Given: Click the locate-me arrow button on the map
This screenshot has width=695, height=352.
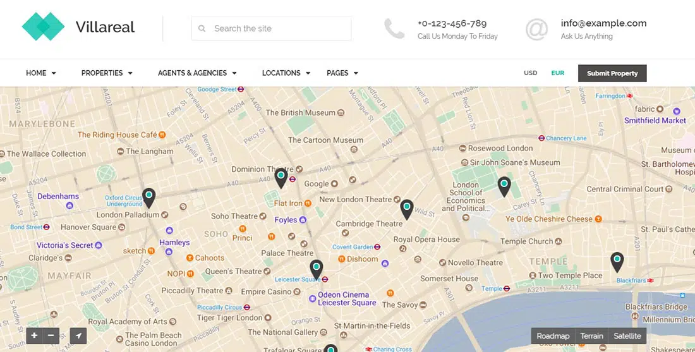Looking at the screenshot, I should tap(78, 336).
